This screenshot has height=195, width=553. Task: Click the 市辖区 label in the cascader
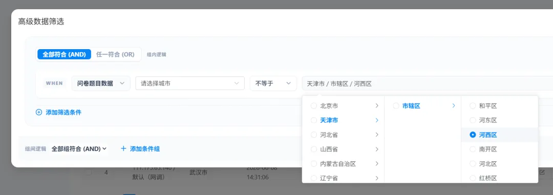(411, 106)
